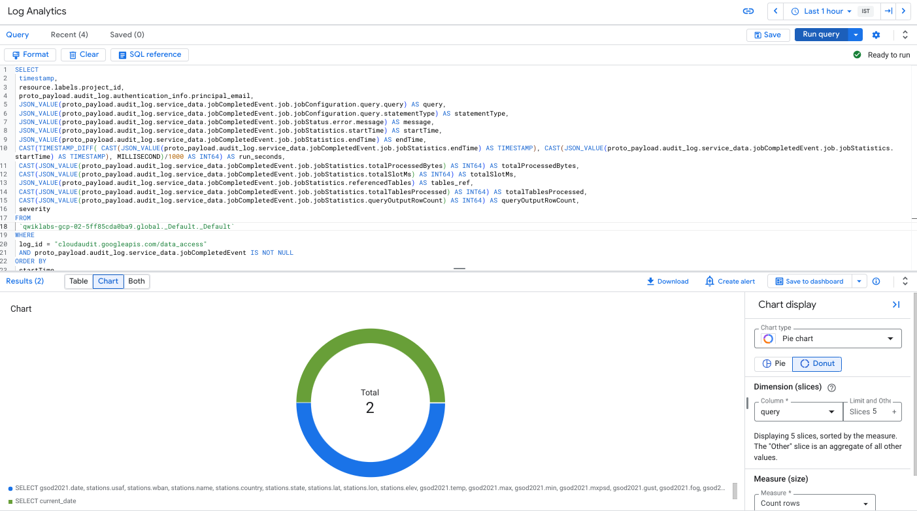
Task: Select Donut chart style
Action: (817, 363)
